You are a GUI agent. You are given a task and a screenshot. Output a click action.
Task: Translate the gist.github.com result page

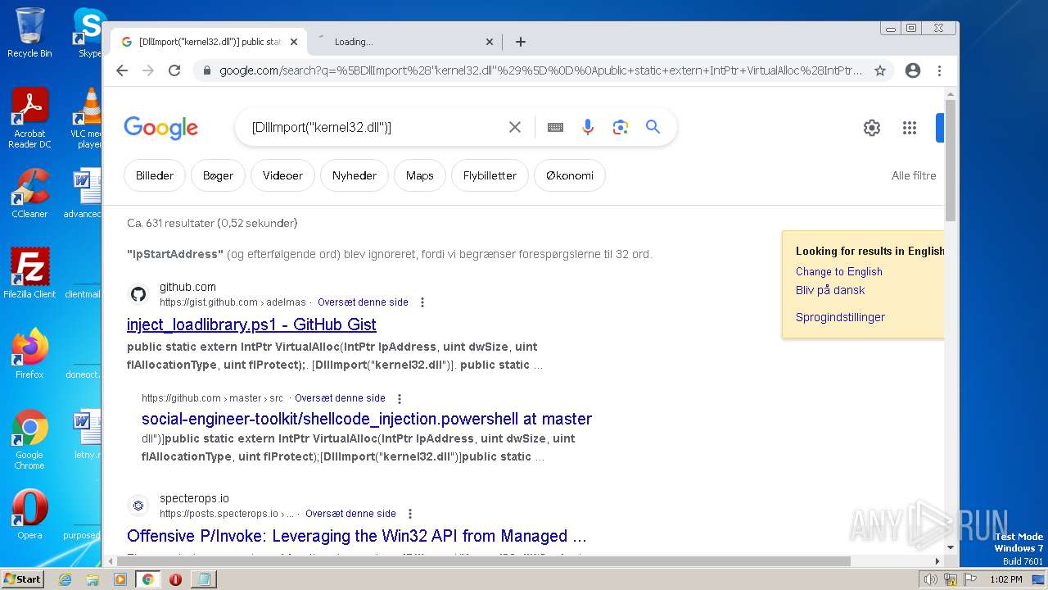pyautogui.click(x=363, y=302)
